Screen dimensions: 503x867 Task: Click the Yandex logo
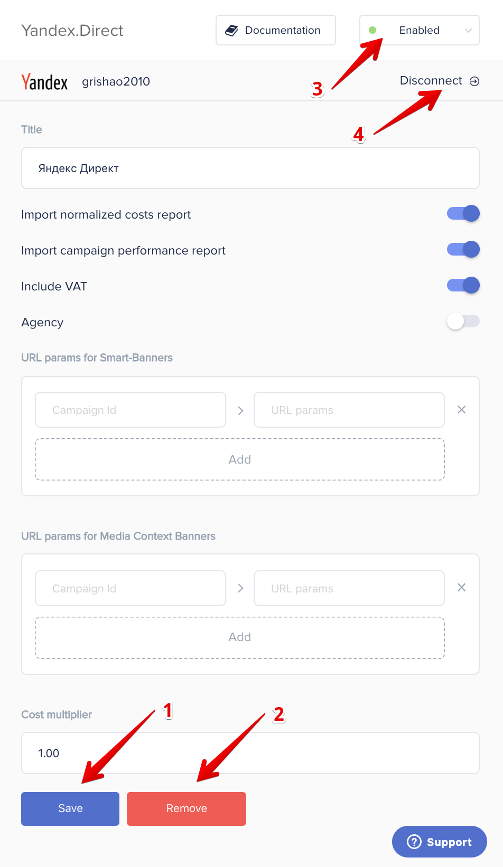[44, 82]
